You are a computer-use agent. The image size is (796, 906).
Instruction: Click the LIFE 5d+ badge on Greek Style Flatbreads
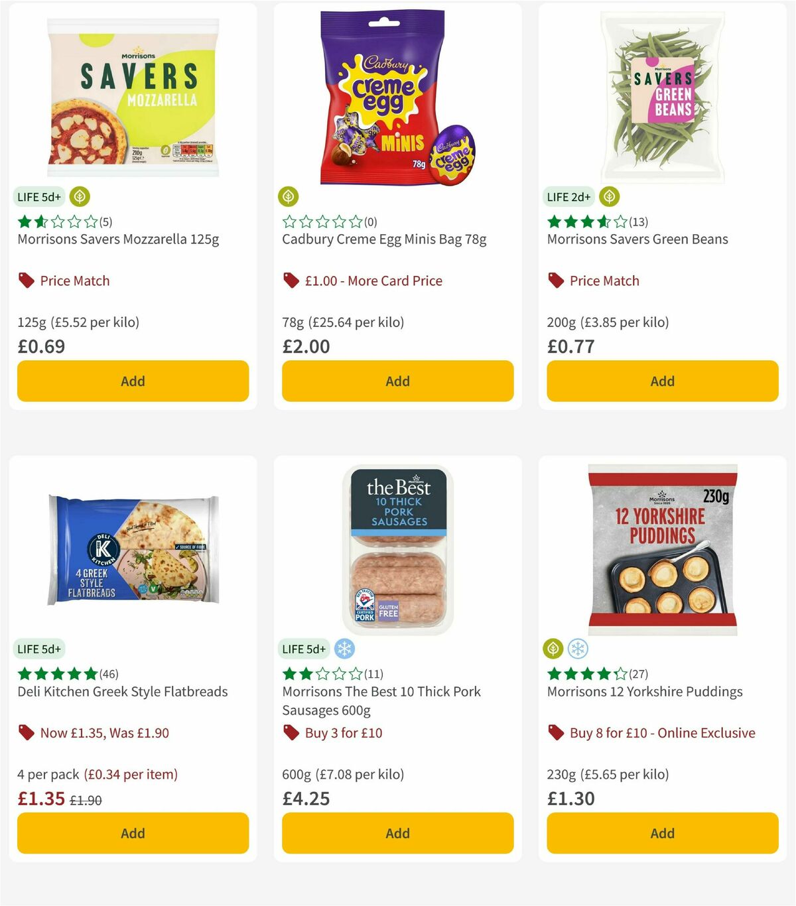tap(40, 649)
